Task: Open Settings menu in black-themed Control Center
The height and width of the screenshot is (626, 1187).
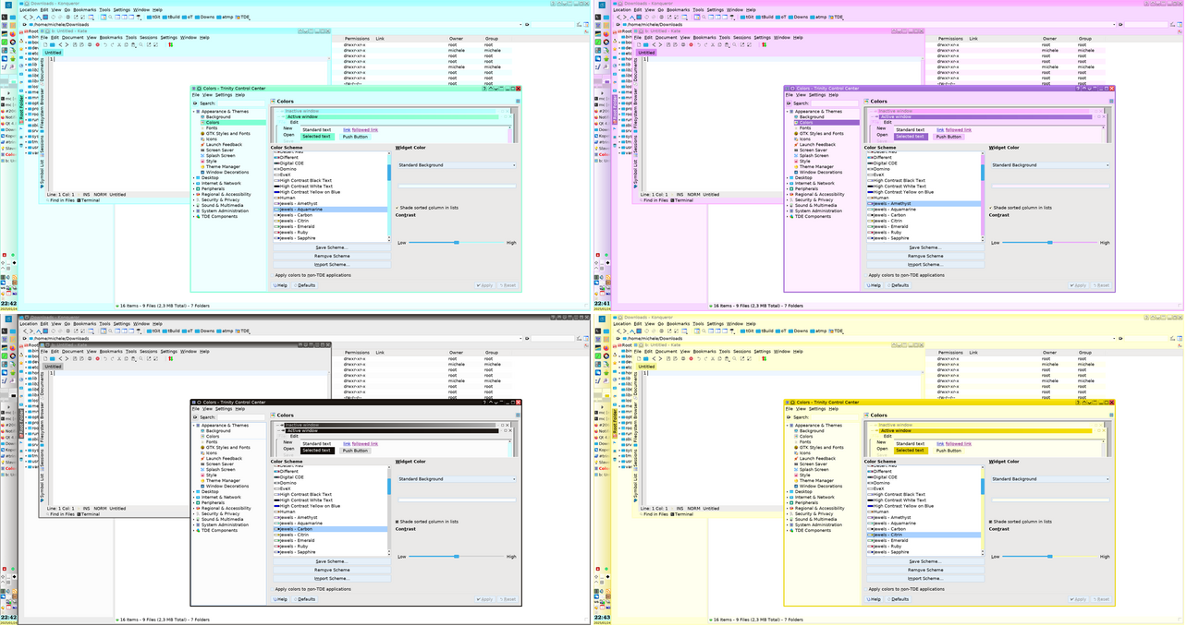Action: pyautogui.click(x=224, y=409)
